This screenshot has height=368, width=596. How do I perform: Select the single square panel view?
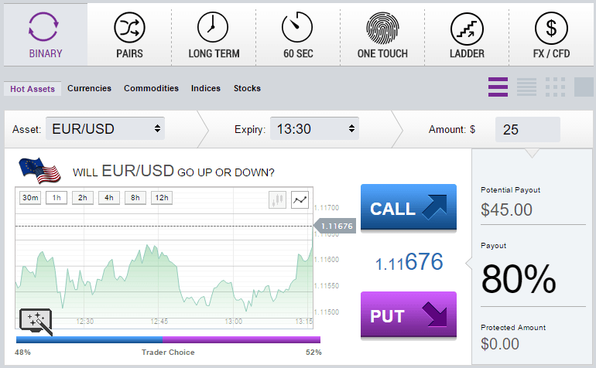point(584,87)
